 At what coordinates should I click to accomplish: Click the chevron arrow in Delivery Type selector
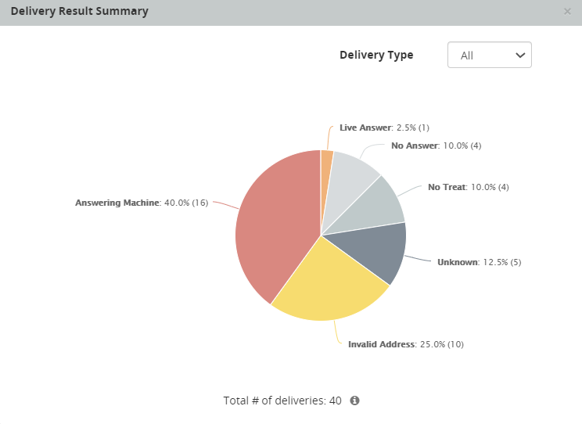click(x=520, y=56)
